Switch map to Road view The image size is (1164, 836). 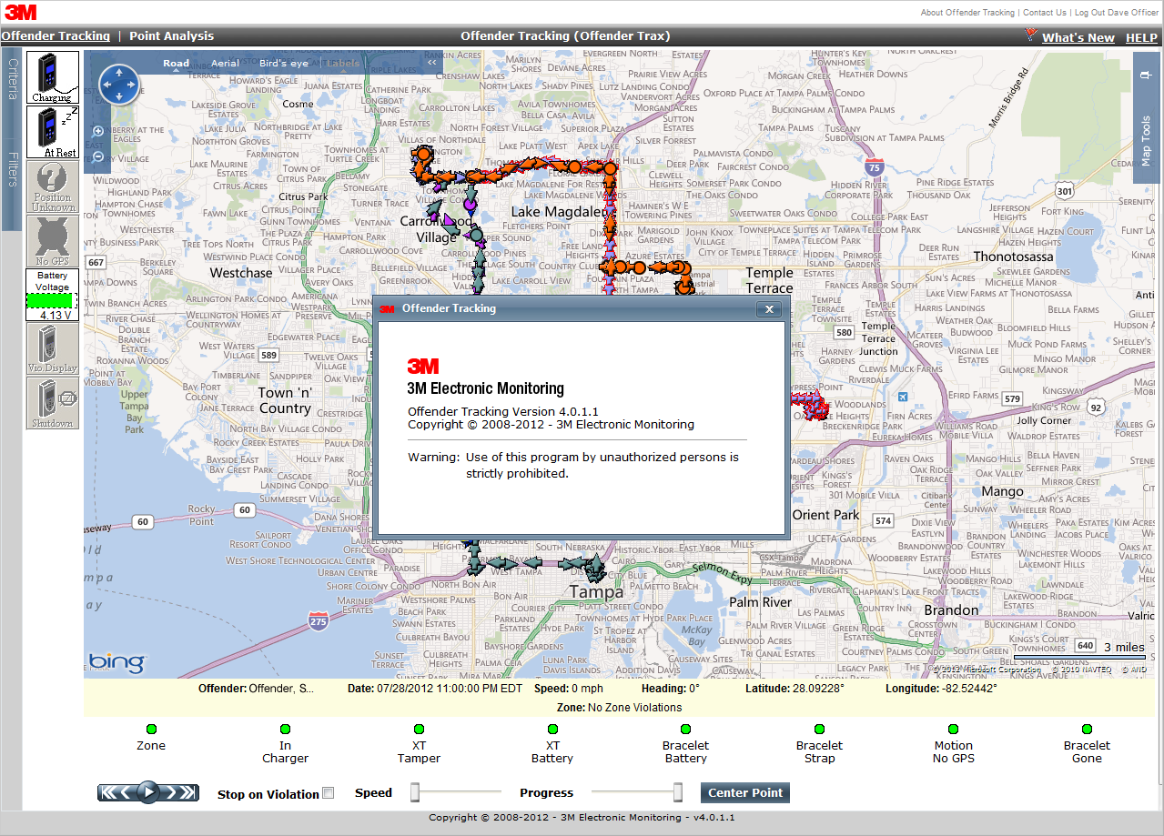click(x=177, y=63)
